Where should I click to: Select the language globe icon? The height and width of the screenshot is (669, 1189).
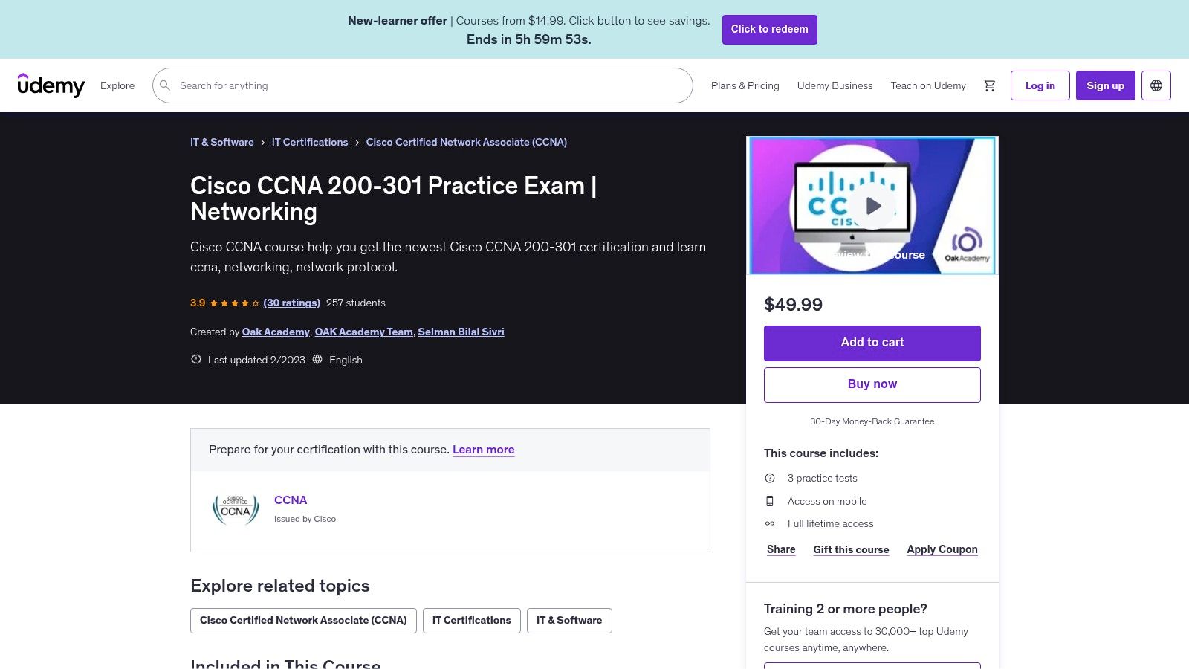tap(1156, 85)
